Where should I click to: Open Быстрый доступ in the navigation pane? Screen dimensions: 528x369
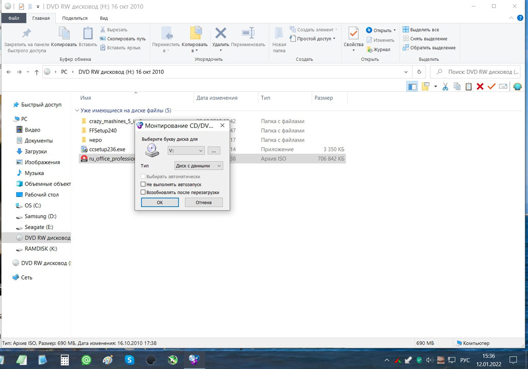41,105
